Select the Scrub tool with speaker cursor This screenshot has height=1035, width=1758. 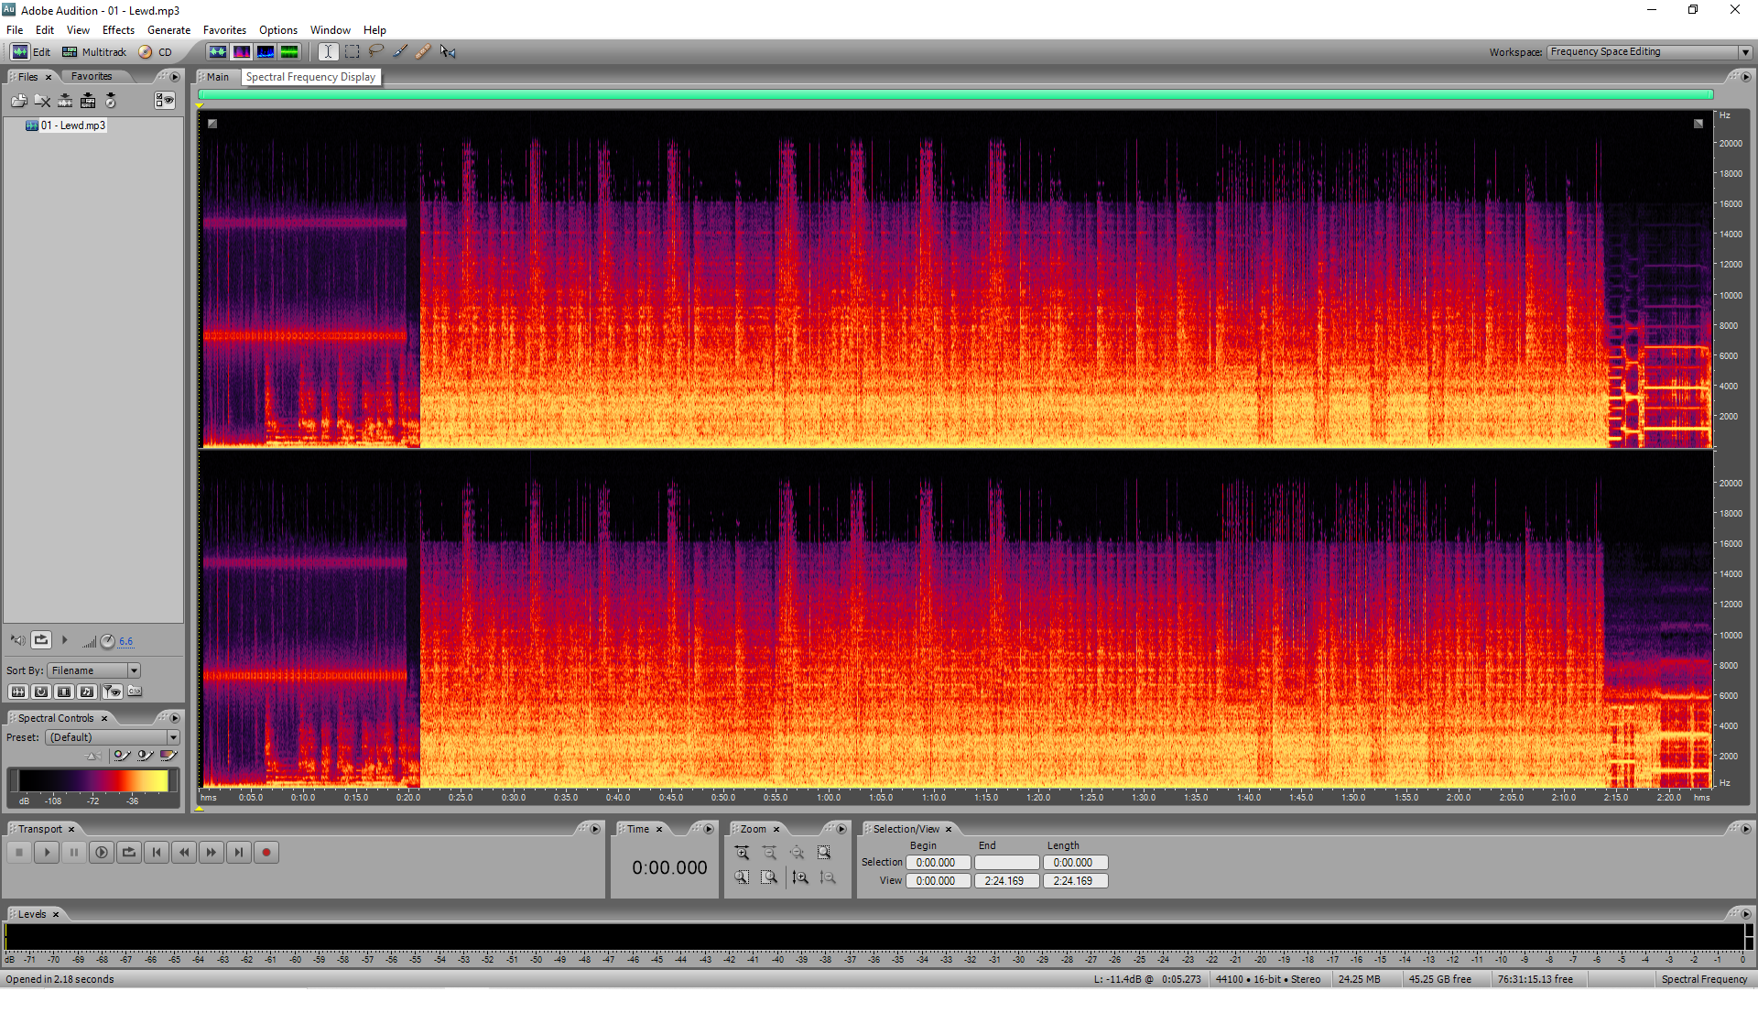448,52
